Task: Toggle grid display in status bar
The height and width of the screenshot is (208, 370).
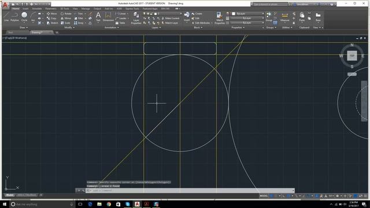Action: click(271, 196)
